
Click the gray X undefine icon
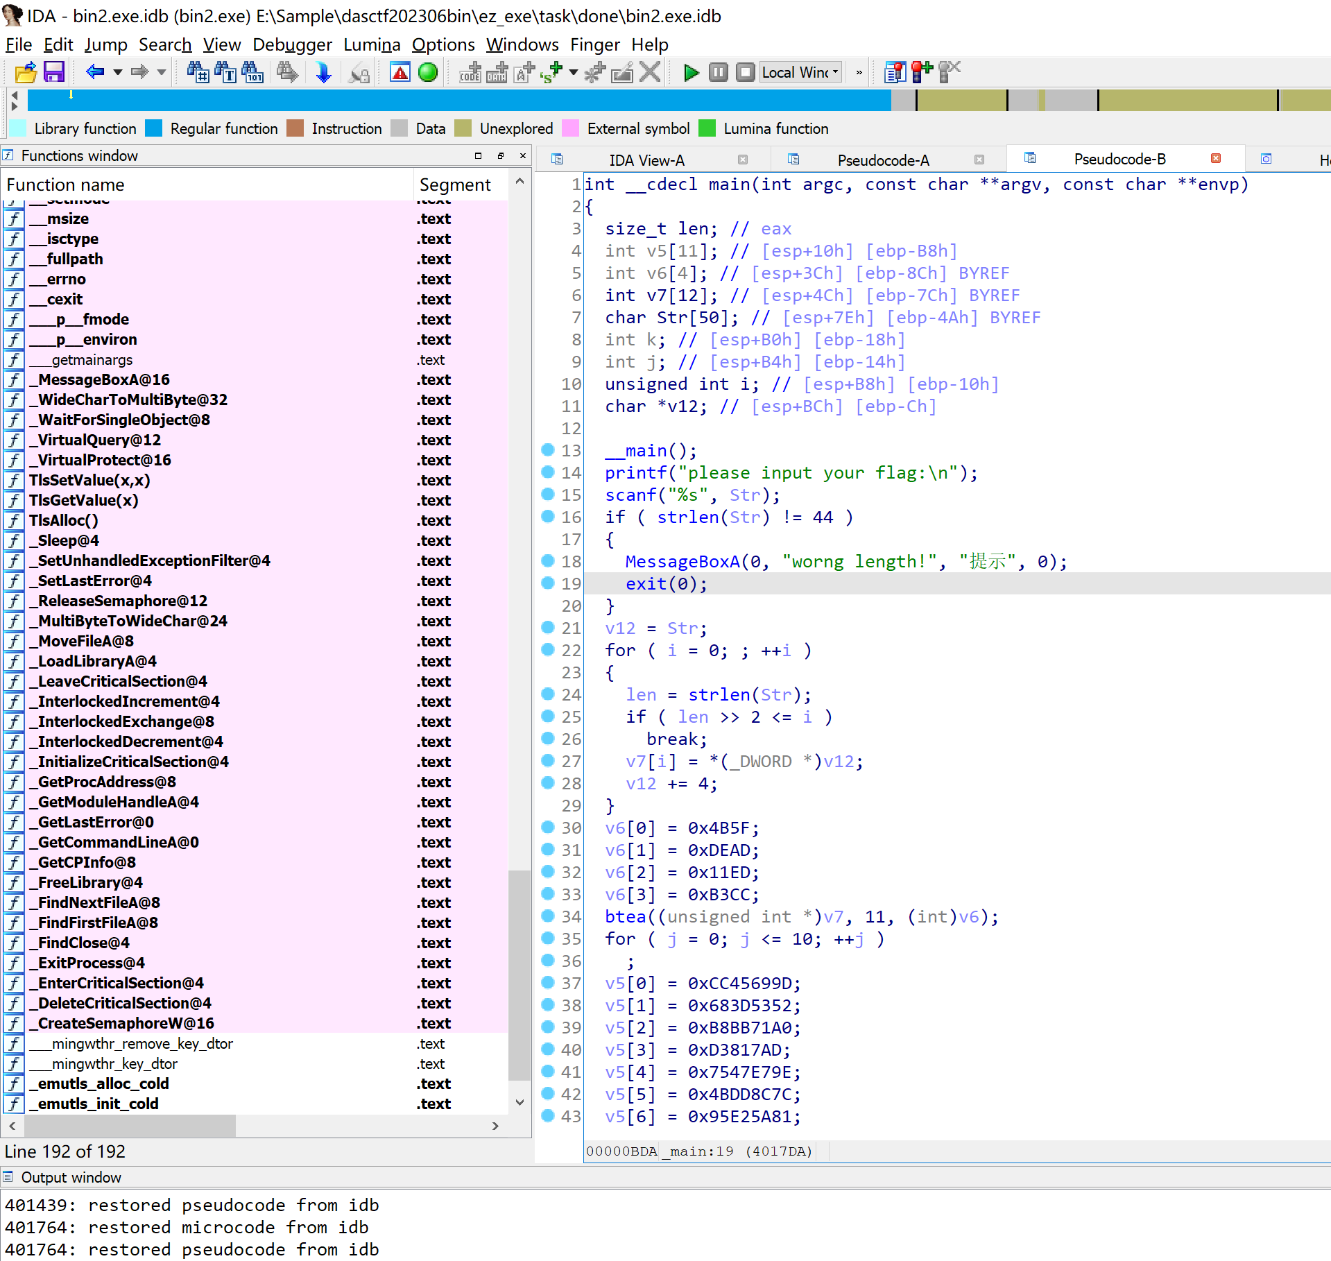pyautogui.click(x=650, y=72)
